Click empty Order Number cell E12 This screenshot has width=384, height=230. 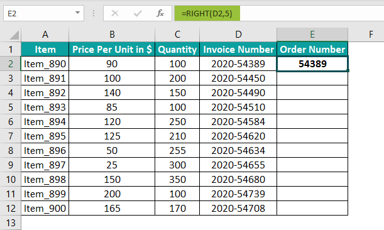pos(312,208)
